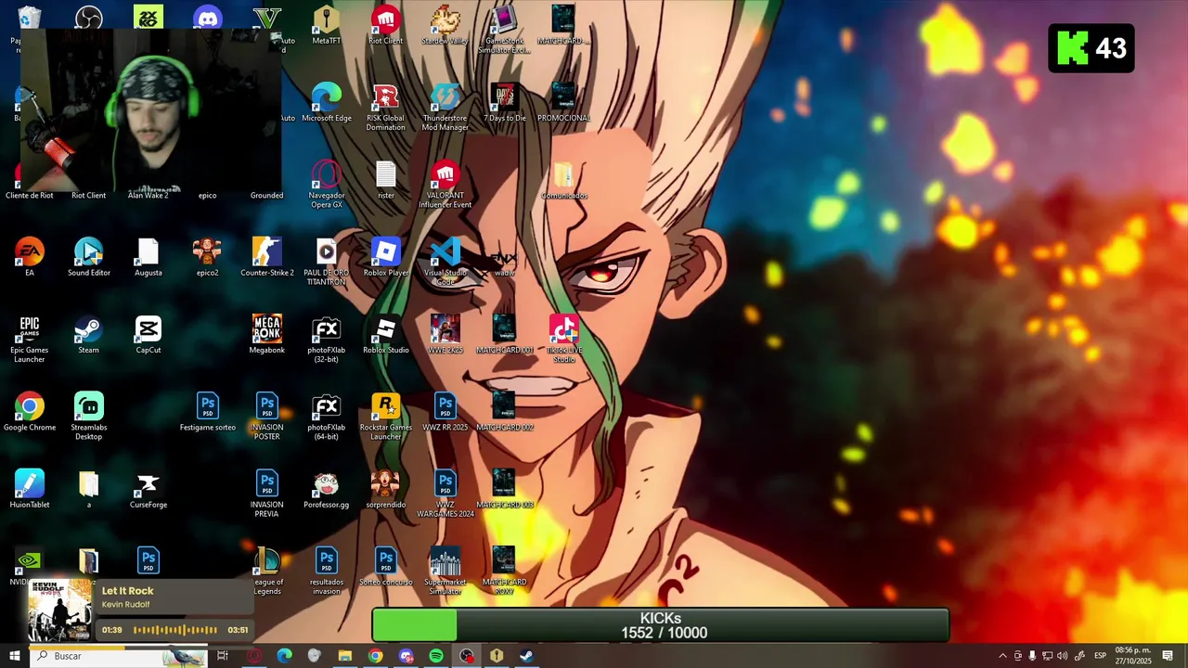1188x668 pixels.
Task: Open Rockstar Games Launcher shortcut
Action: click(x=385, y=417)
